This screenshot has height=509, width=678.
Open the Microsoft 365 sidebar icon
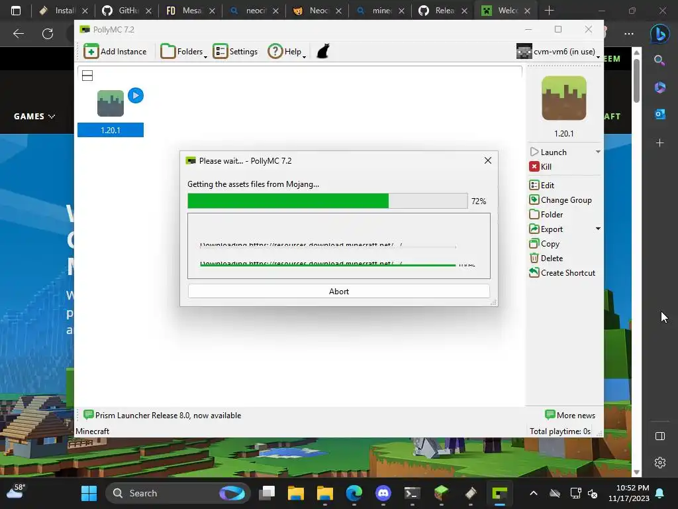coord(660,87)
